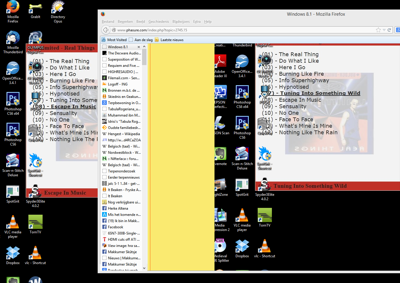The height and width of the screenshot is (283, 400).
Task: Open the Photoshop CS6 x64 desktop shortcut
Action: coord(13,104)
